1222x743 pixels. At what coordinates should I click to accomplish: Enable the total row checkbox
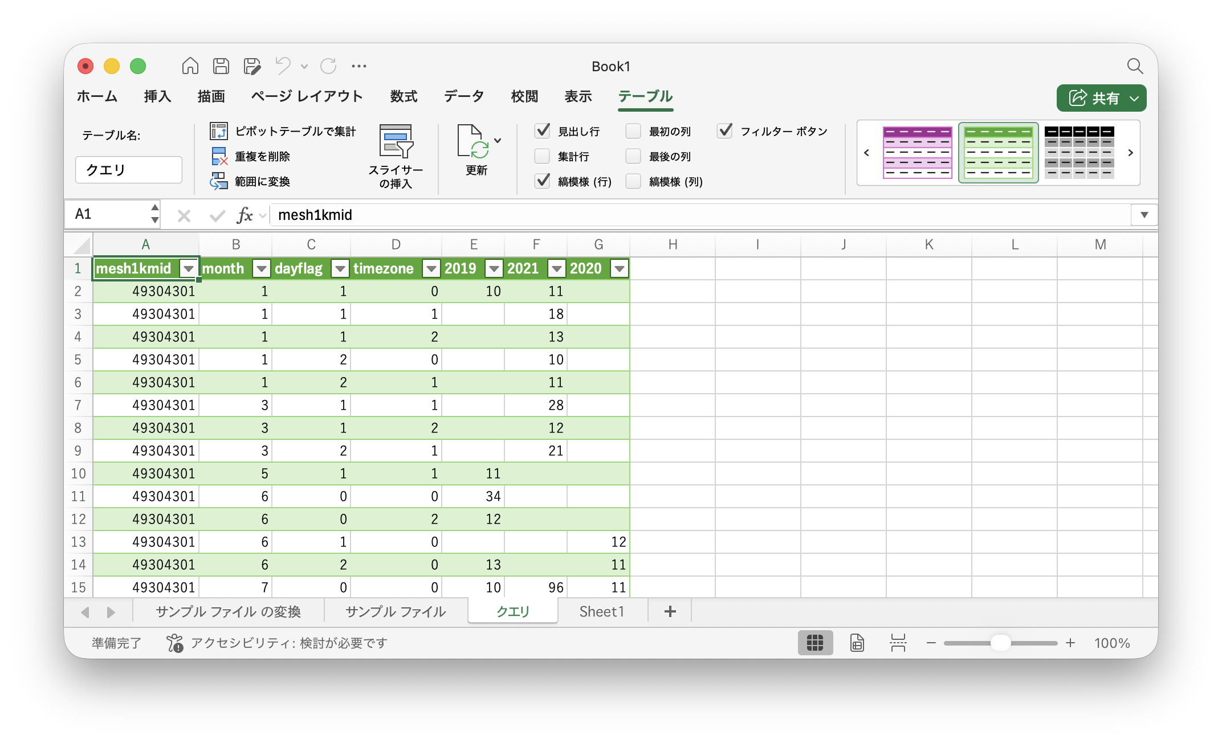click(542, 156)
